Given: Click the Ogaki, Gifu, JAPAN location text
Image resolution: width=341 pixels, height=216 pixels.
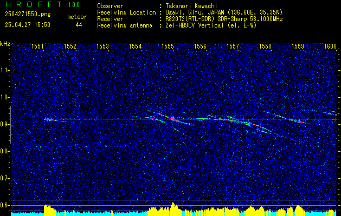Looking at the screenshot, I should click(x=224, y=12).
